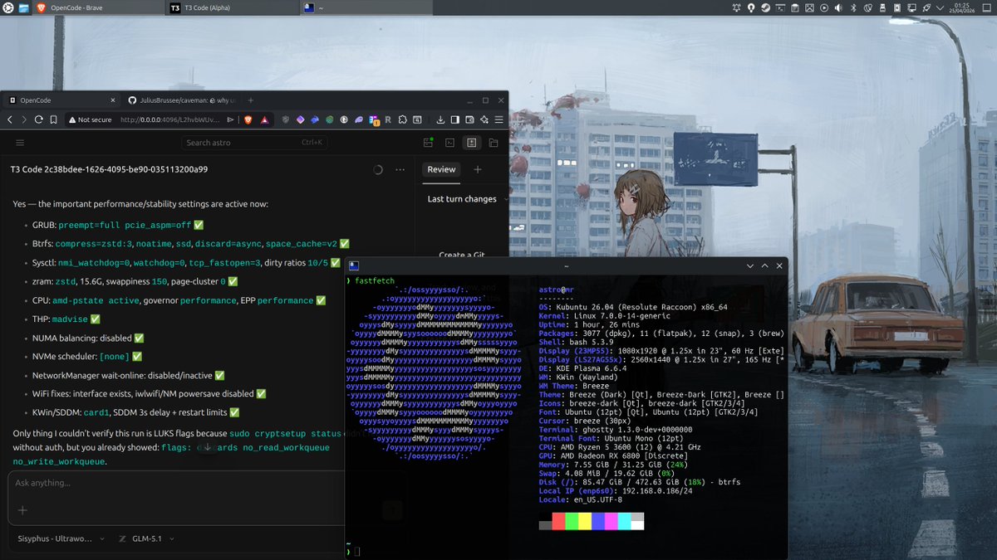This screenshot has width=997, height=560.
Task: Go back in Brave
Action: 9,119
